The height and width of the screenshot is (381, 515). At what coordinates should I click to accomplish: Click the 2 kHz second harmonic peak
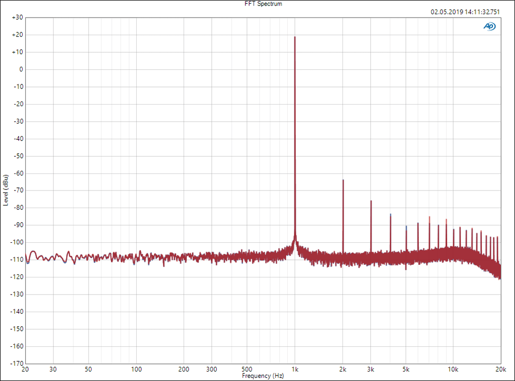coord(343,180)
